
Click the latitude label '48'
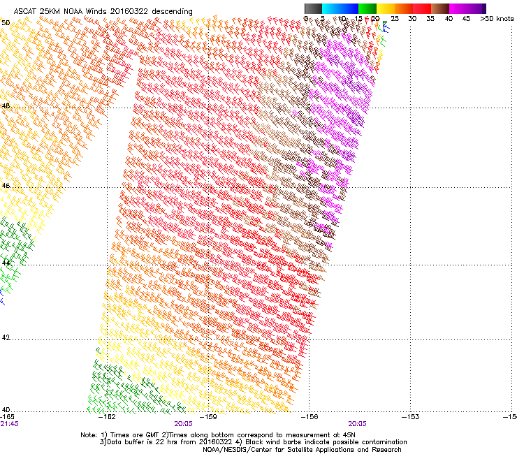[6, 106]
